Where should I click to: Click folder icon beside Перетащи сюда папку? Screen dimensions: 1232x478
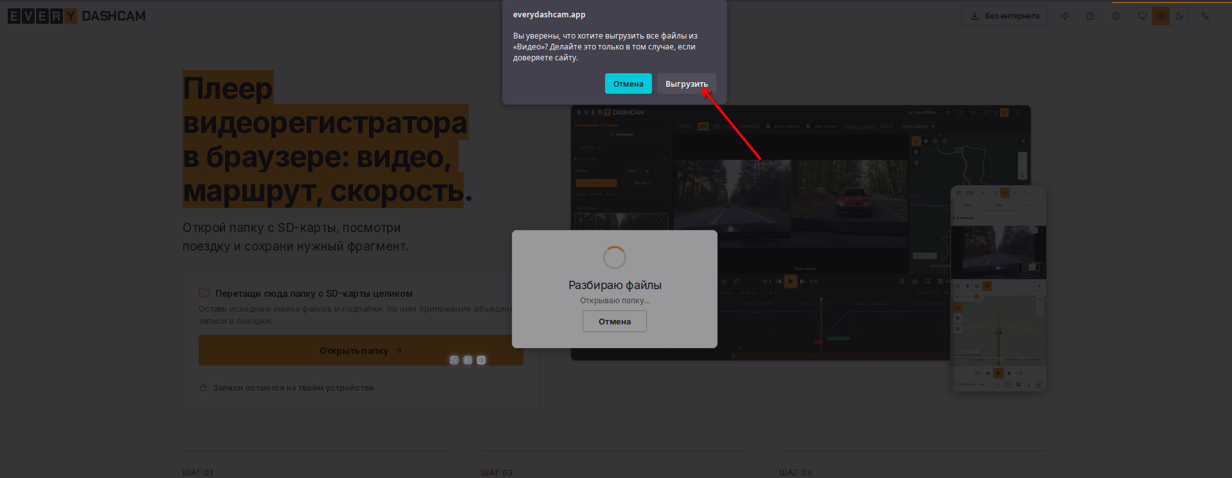(204, 293)
